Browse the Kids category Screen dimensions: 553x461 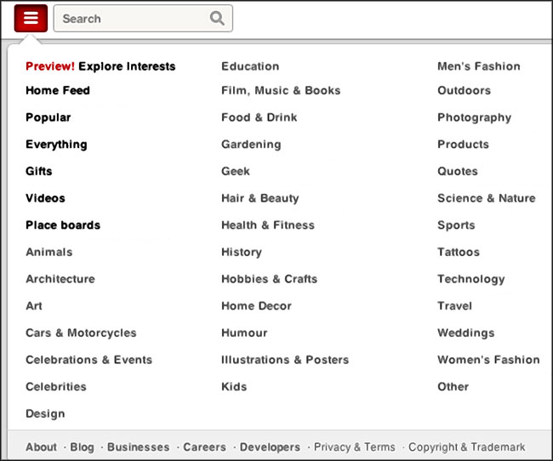coord(234,387)
